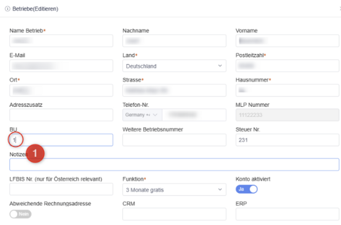This screenshot has width=341, height=225.
Task: Expand the Funktion dropdown
Action: coord(174,189)
